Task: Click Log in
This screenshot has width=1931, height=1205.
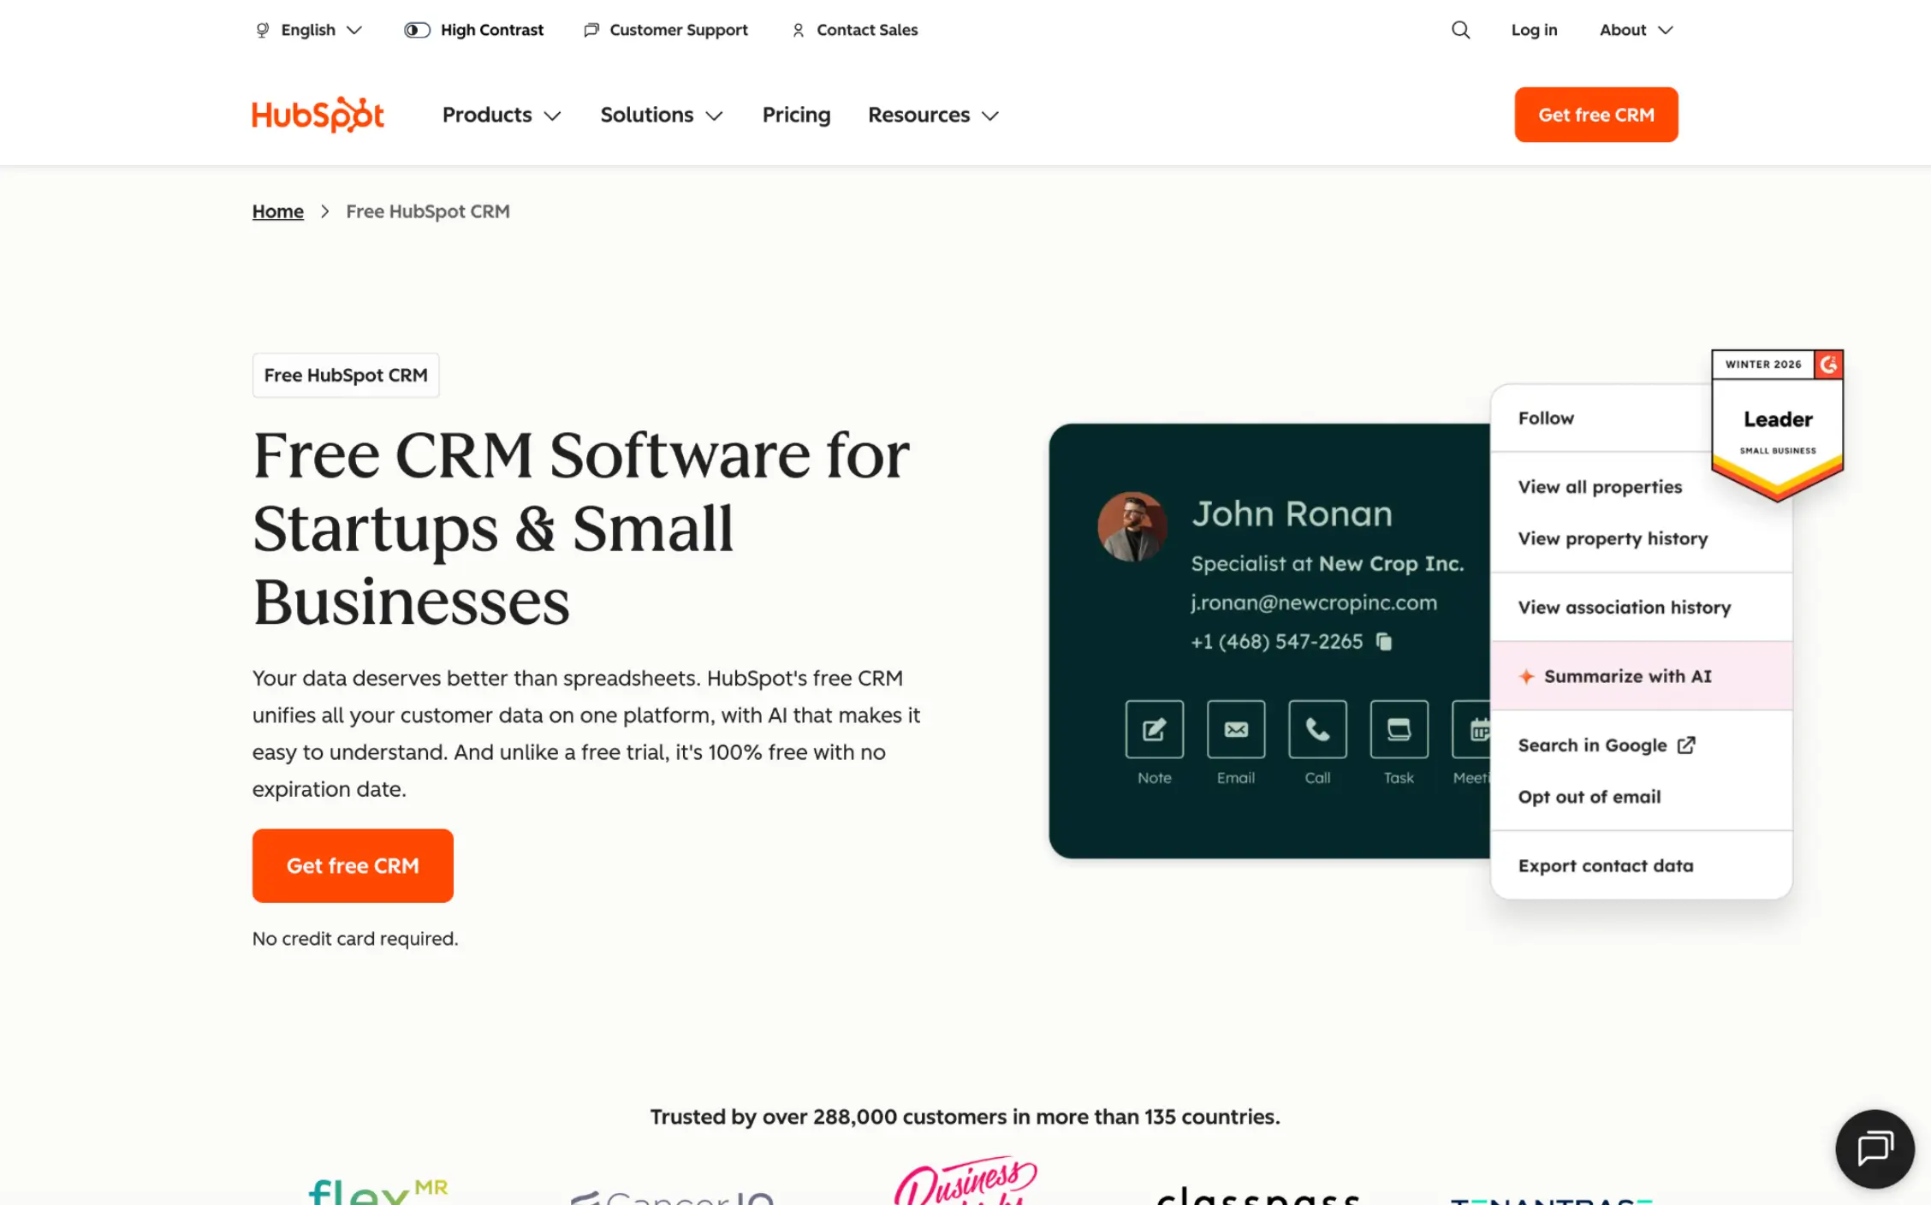Action: click(x=1534, y=30)
